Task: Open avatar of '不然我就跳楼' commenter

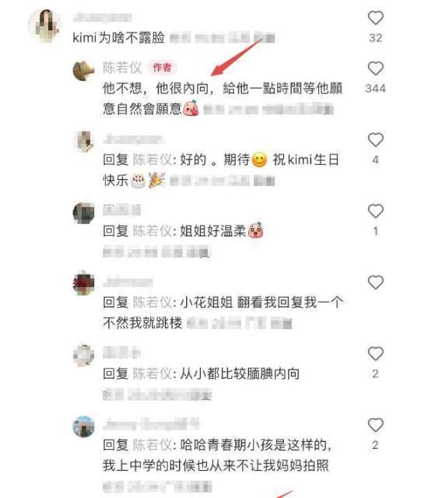Action: [x=84, y=283]
